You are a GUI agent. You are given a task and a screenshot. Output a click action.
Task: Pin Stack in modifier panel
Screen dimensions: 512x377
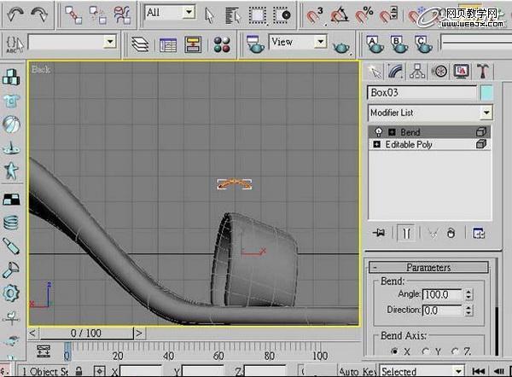click(379, 233)
